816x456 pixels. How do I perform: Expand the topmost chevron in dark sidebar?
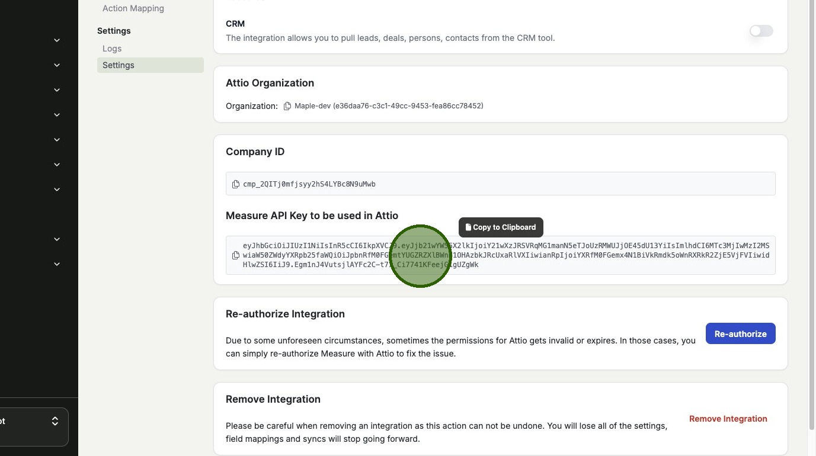[x=57, y=40]
